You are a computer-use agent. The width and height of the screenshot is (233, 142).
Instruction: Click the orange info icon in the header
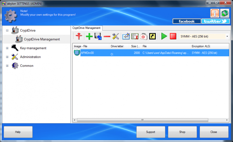(x=215, y=13)
